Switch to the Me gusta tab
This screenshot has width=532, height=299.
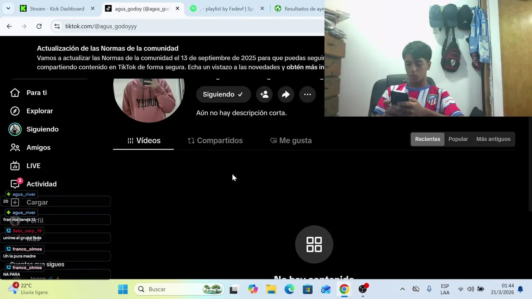tap(291, 140)
